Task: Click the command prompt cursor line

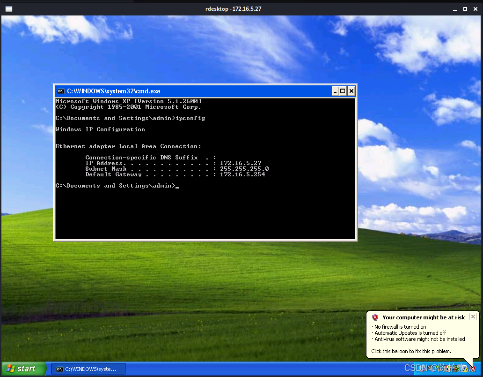Action: click(117, 186)
